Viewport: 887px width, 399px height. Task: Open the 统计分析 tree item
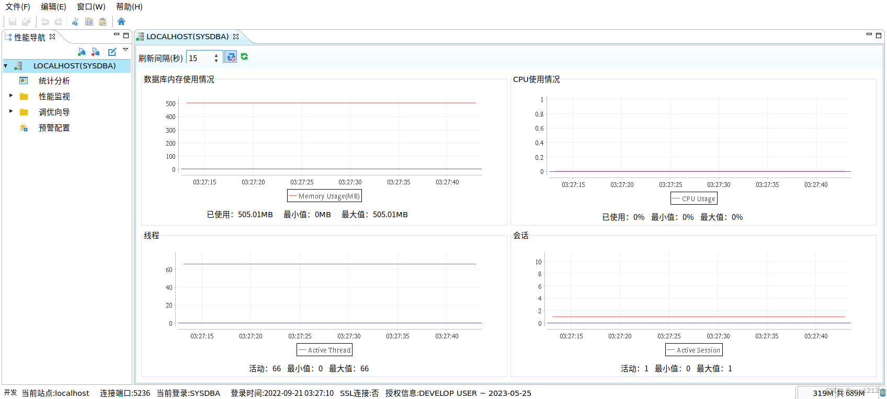pyautogui.click(x=54, y=81)
